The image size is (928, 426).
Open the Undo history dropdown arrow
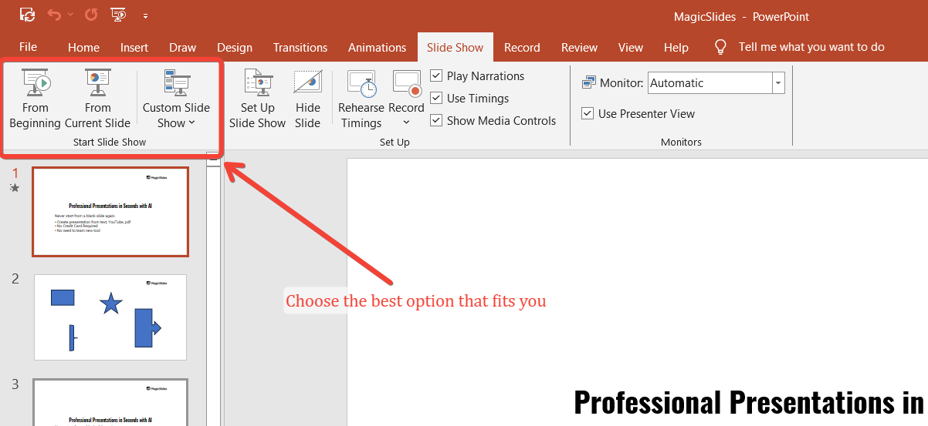(x=71, y=15)
